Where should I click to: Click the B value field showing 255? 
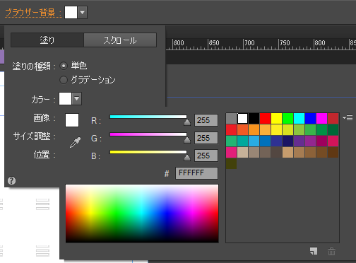pos(206,156)
